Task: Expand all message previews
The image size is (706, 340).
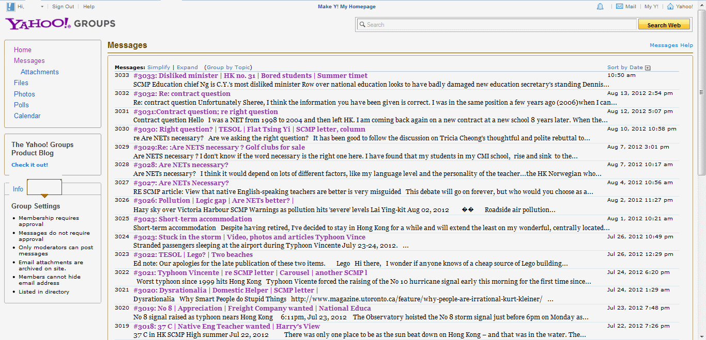Action: (187, 67)
